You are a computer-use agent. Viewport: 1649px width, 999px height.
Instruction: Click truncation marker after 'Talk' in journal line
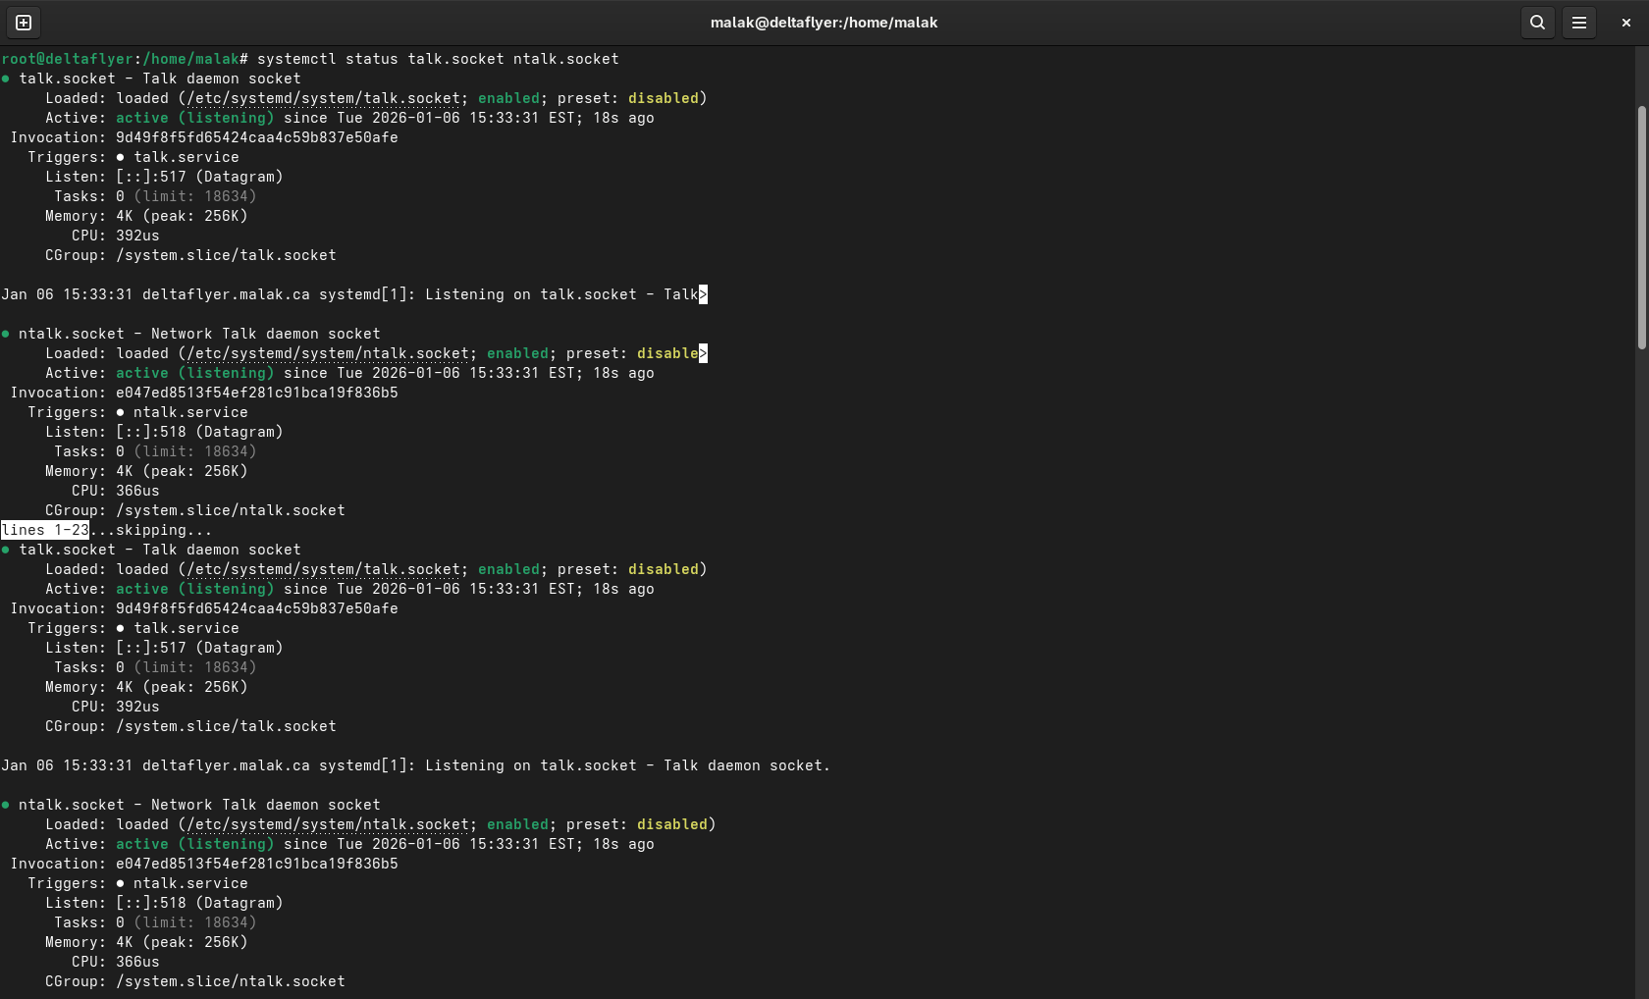[703, 294]
